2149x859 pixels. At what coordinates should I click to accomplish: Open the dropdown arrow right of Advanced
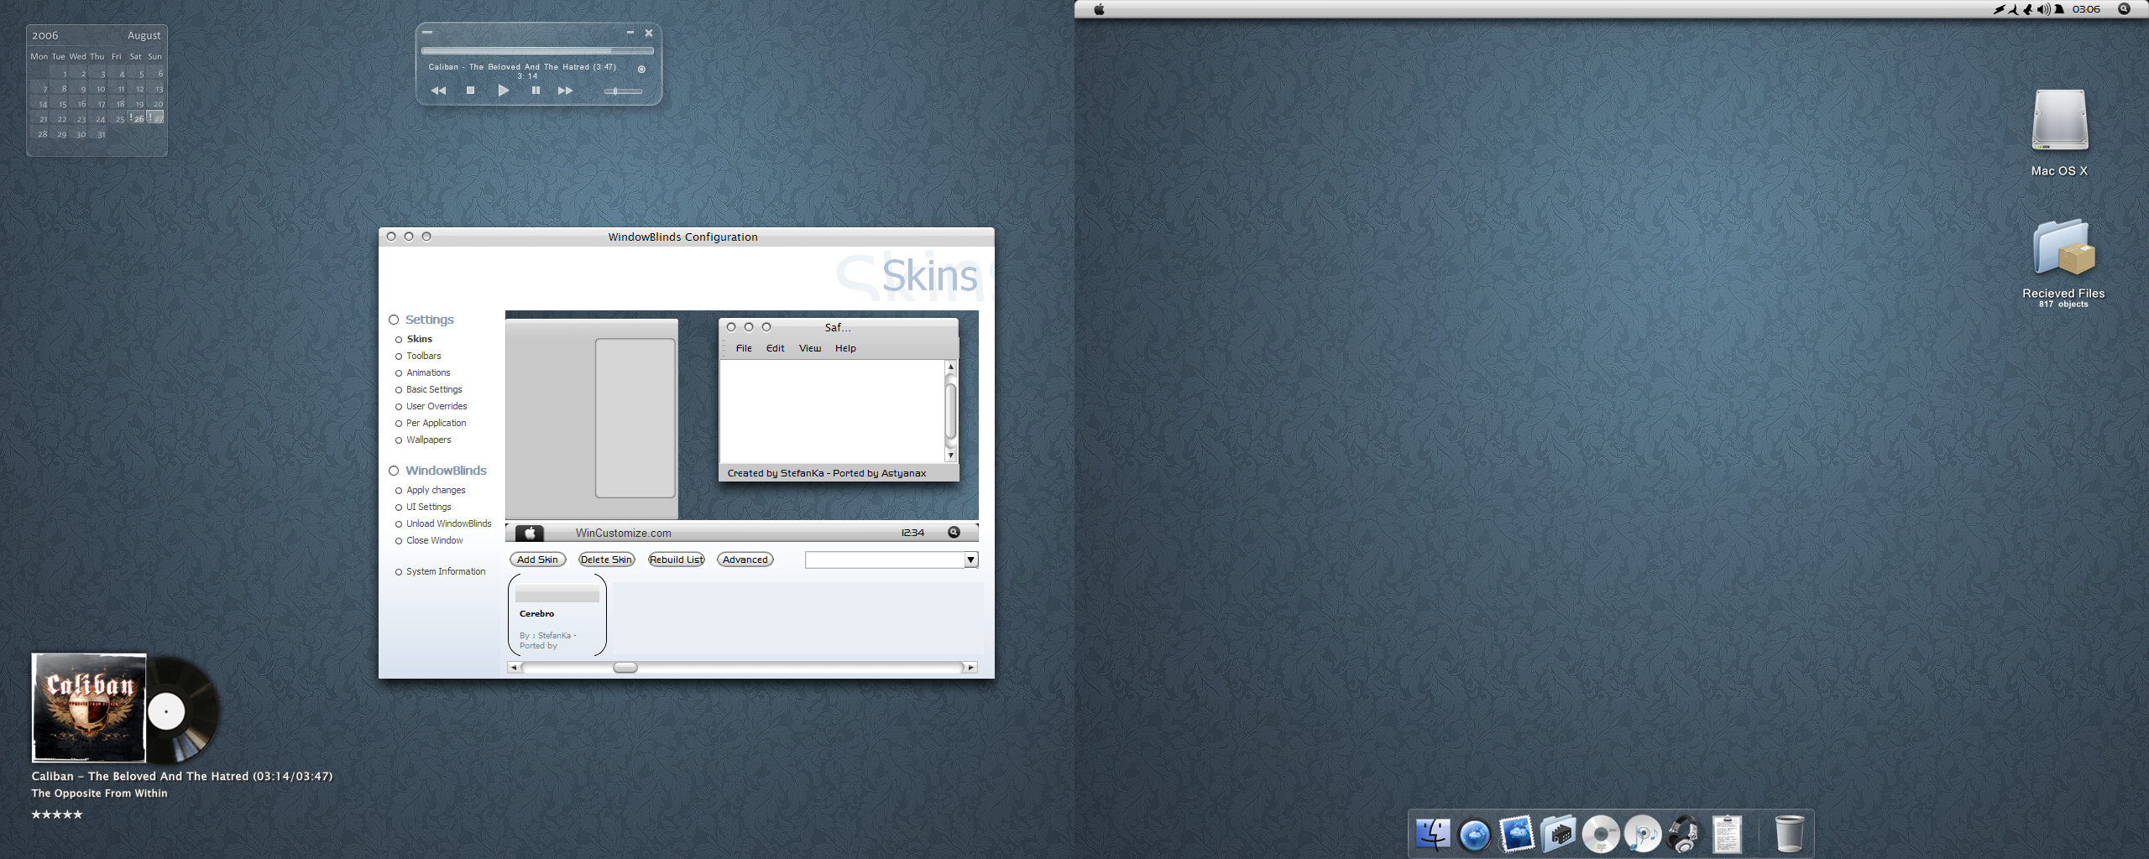(x=970, y=560)
